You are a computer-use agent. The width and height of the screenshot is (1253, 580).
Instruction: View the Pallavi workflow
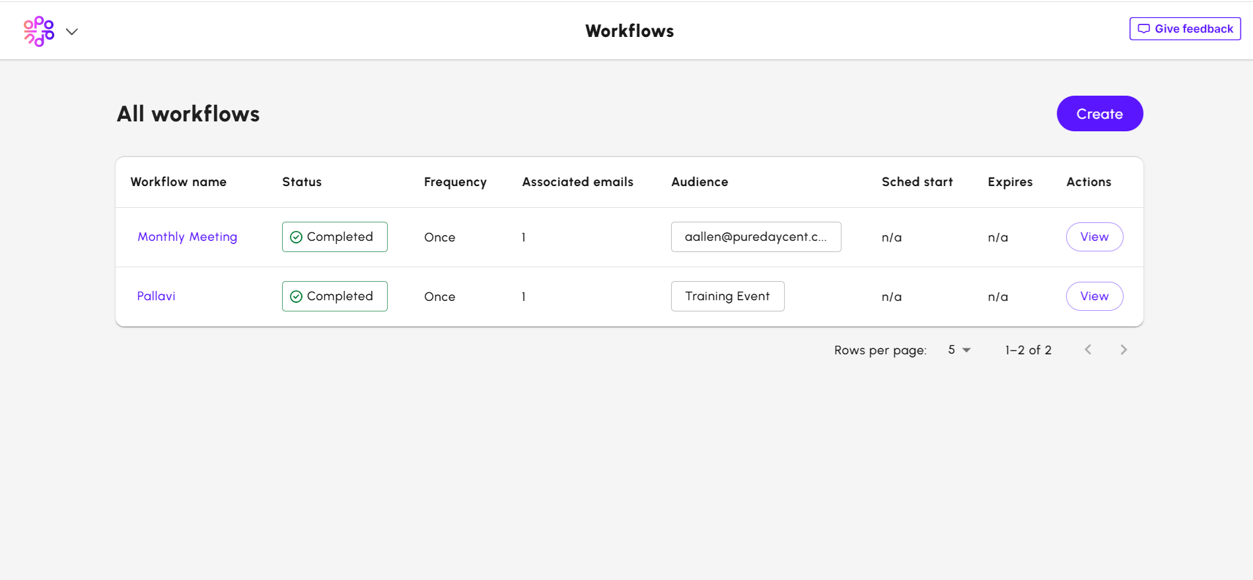point(1094,296)
